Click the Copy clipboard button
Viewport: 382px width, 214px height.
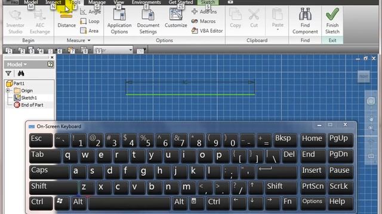click(x=235, y=18)
